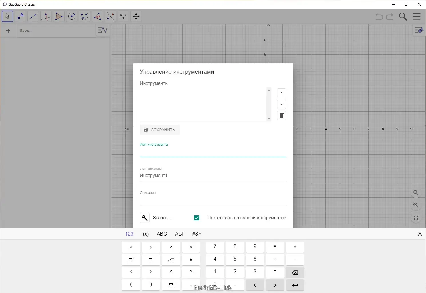This screenshot has height=293, width=426.
Task: Move selected tool down in list
Action: click(x=282, y=104)
